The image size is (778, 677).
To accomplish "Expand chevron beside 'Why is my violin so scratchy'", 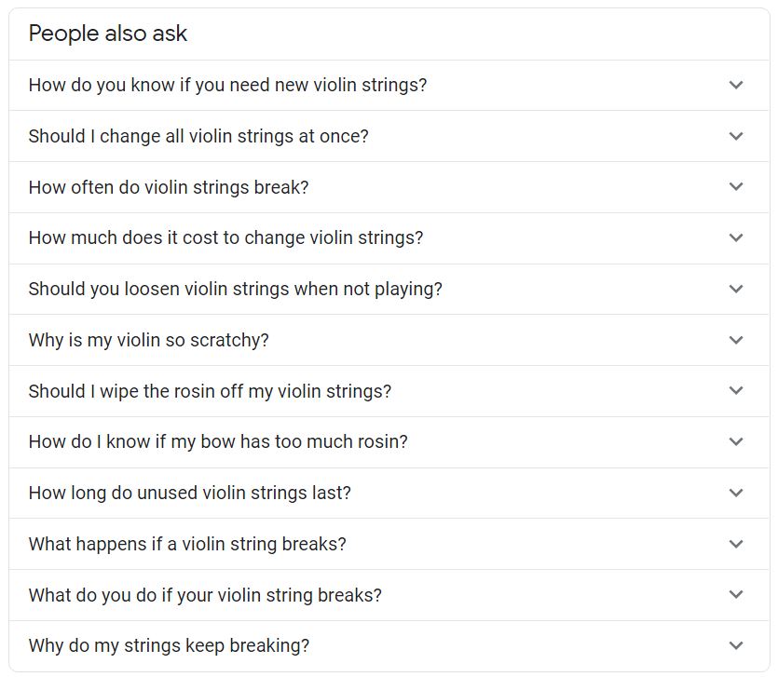I will point(736,340).
